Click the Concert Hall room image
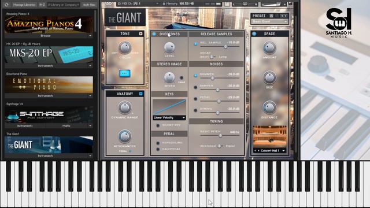The image size is (370, 208). (x=269, y=136)
